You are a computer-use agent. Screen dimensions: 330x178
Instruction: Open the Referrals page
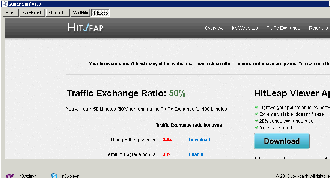coord(318,28)
